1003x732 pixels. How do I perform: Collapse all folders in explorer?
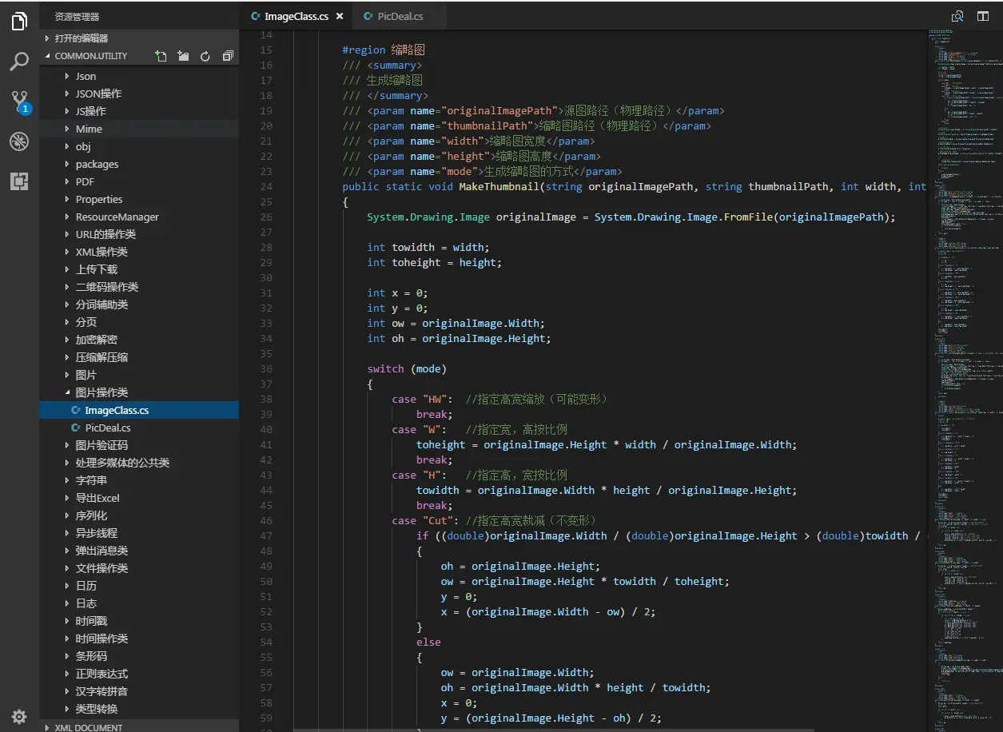pyautogui.click(x=228, y=56)
